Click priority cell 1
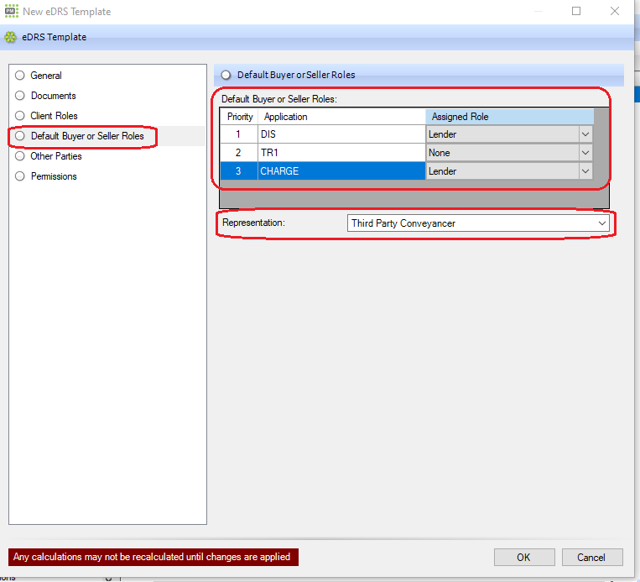640x582 pixels. coord(239,134)
